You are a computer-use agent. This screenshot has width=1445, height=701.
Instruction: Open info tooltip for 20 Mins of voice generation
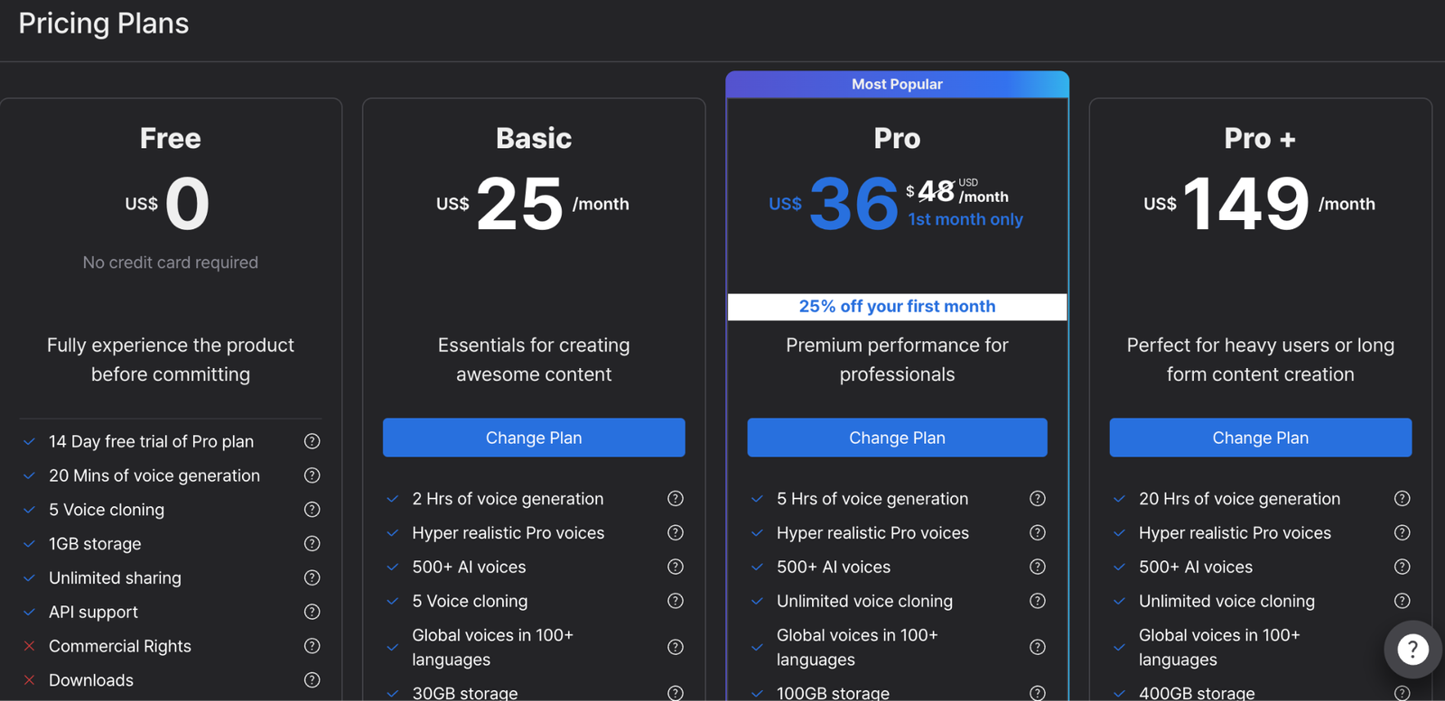tap(312, 475)
